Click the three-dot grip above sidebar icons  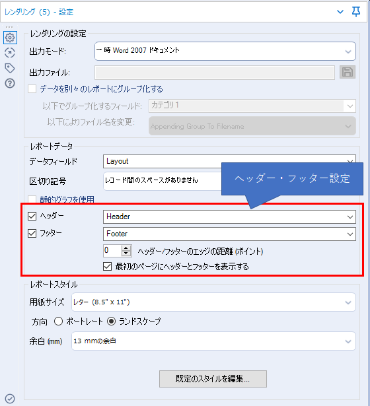[x=9, y=27]
